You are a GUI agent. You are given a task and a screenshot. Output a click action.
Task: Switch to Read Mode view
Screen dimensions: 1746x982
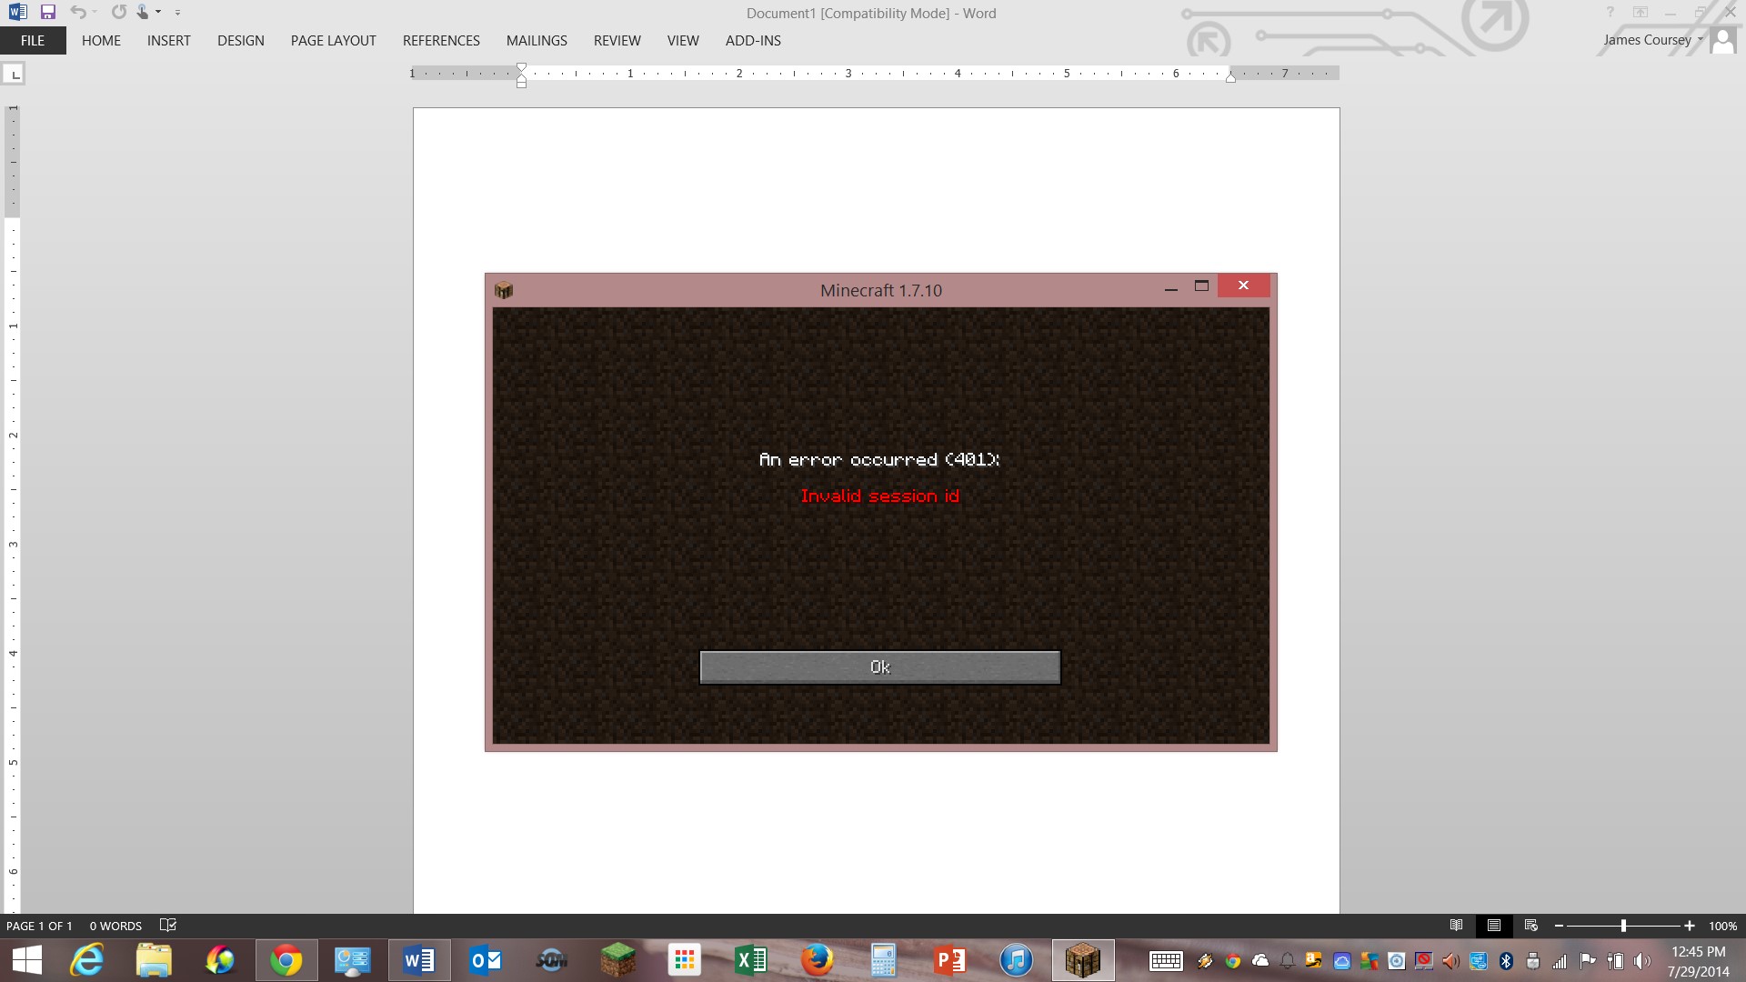tap(1456, 926)
